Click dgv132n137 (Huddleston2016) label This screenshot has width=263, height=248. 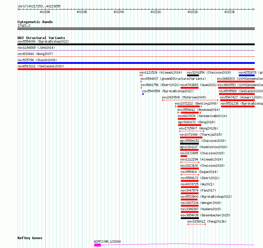(x=204, y=147)
